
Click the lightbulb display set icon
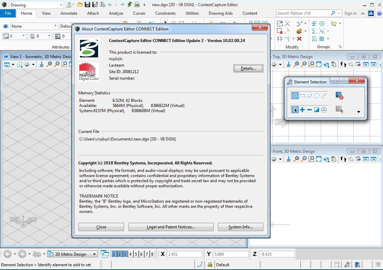pos(334,24)
